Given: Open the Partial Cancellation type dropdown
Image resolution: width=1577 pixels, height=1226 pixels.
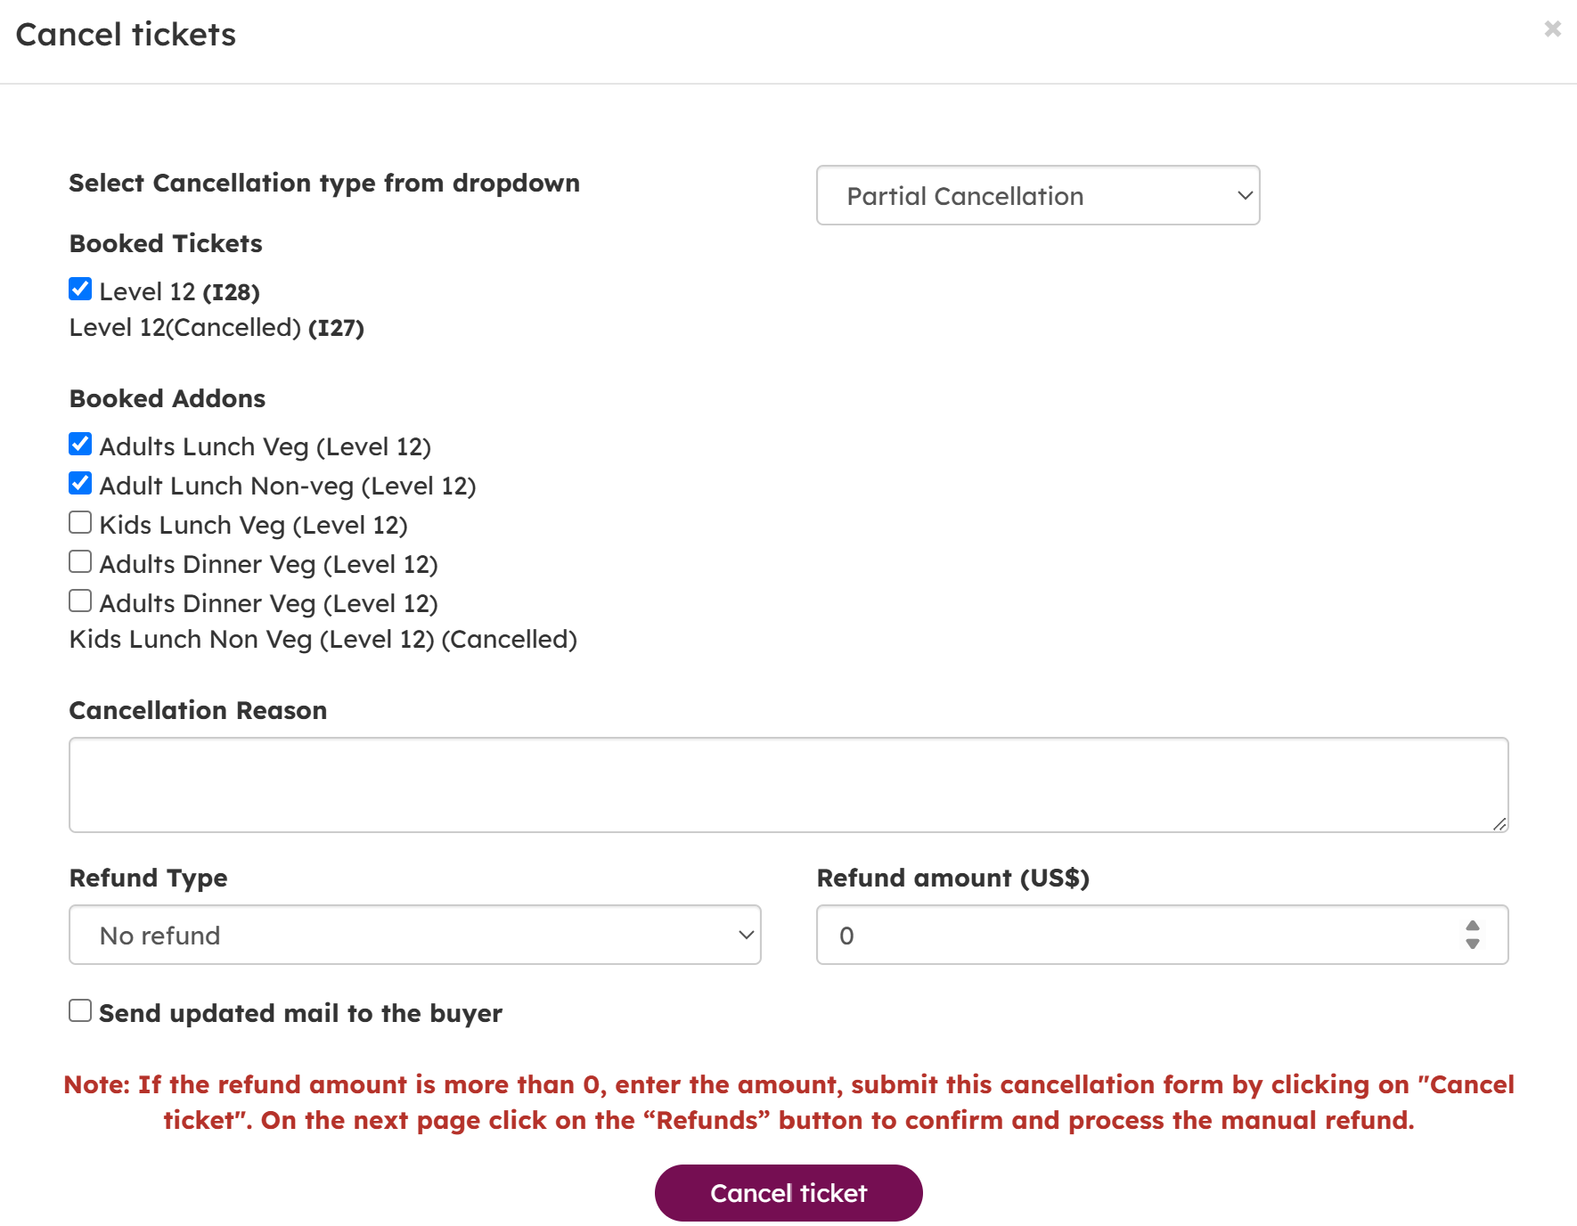Looking at the screenshot, I should [1037, 196].
